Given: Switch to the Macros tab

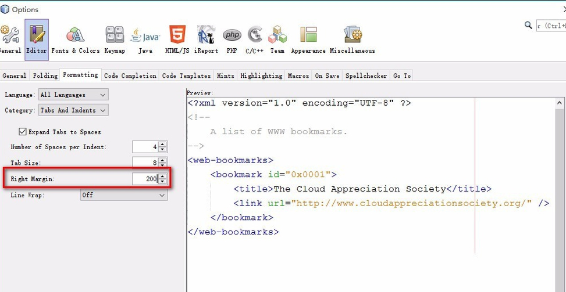Looking at the screenshot, I should 298,75.
